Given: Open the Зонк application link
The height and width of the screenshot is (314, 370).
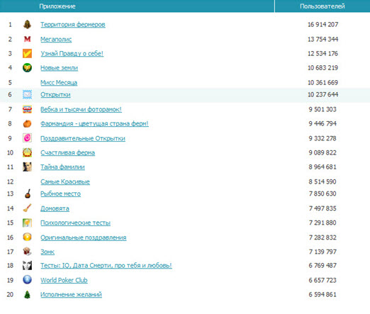Looking at the screenshot, I should (47, 252).
